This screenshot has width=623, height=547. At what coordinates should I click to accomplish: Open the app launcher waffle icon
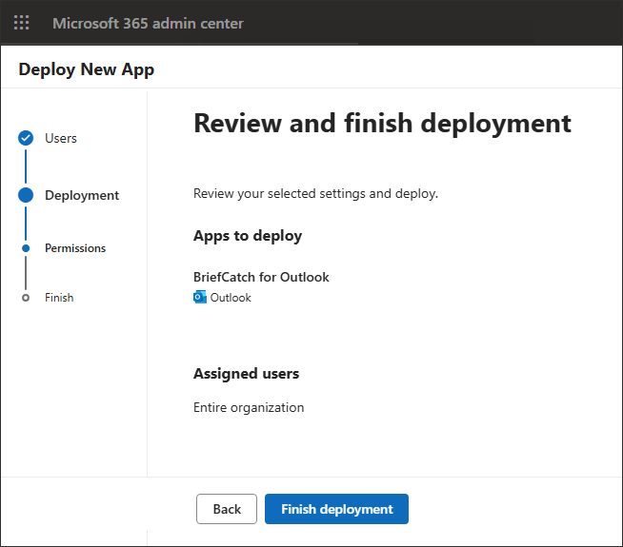tap(22, 23)
